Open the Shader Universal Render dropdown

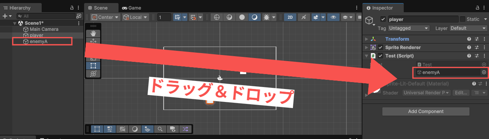pyautogui.click(x=426, y=93)
